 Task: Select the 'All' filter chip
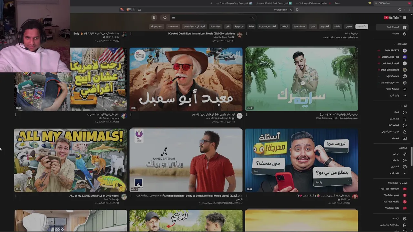[361, 26]
